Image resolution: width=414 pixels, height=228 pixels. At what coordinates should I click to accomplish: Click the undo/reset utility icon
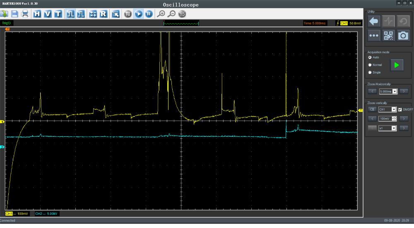(x=403, y=21)
